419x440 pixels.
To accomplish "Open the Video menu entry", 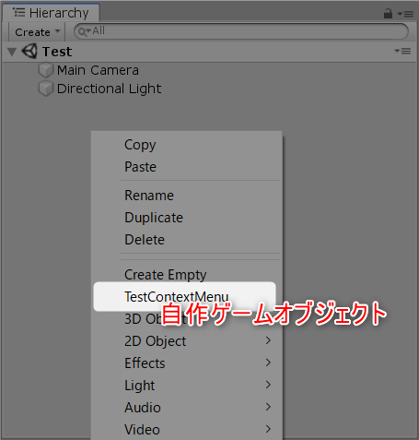I will pyautogui.click(x=186, y=430).
